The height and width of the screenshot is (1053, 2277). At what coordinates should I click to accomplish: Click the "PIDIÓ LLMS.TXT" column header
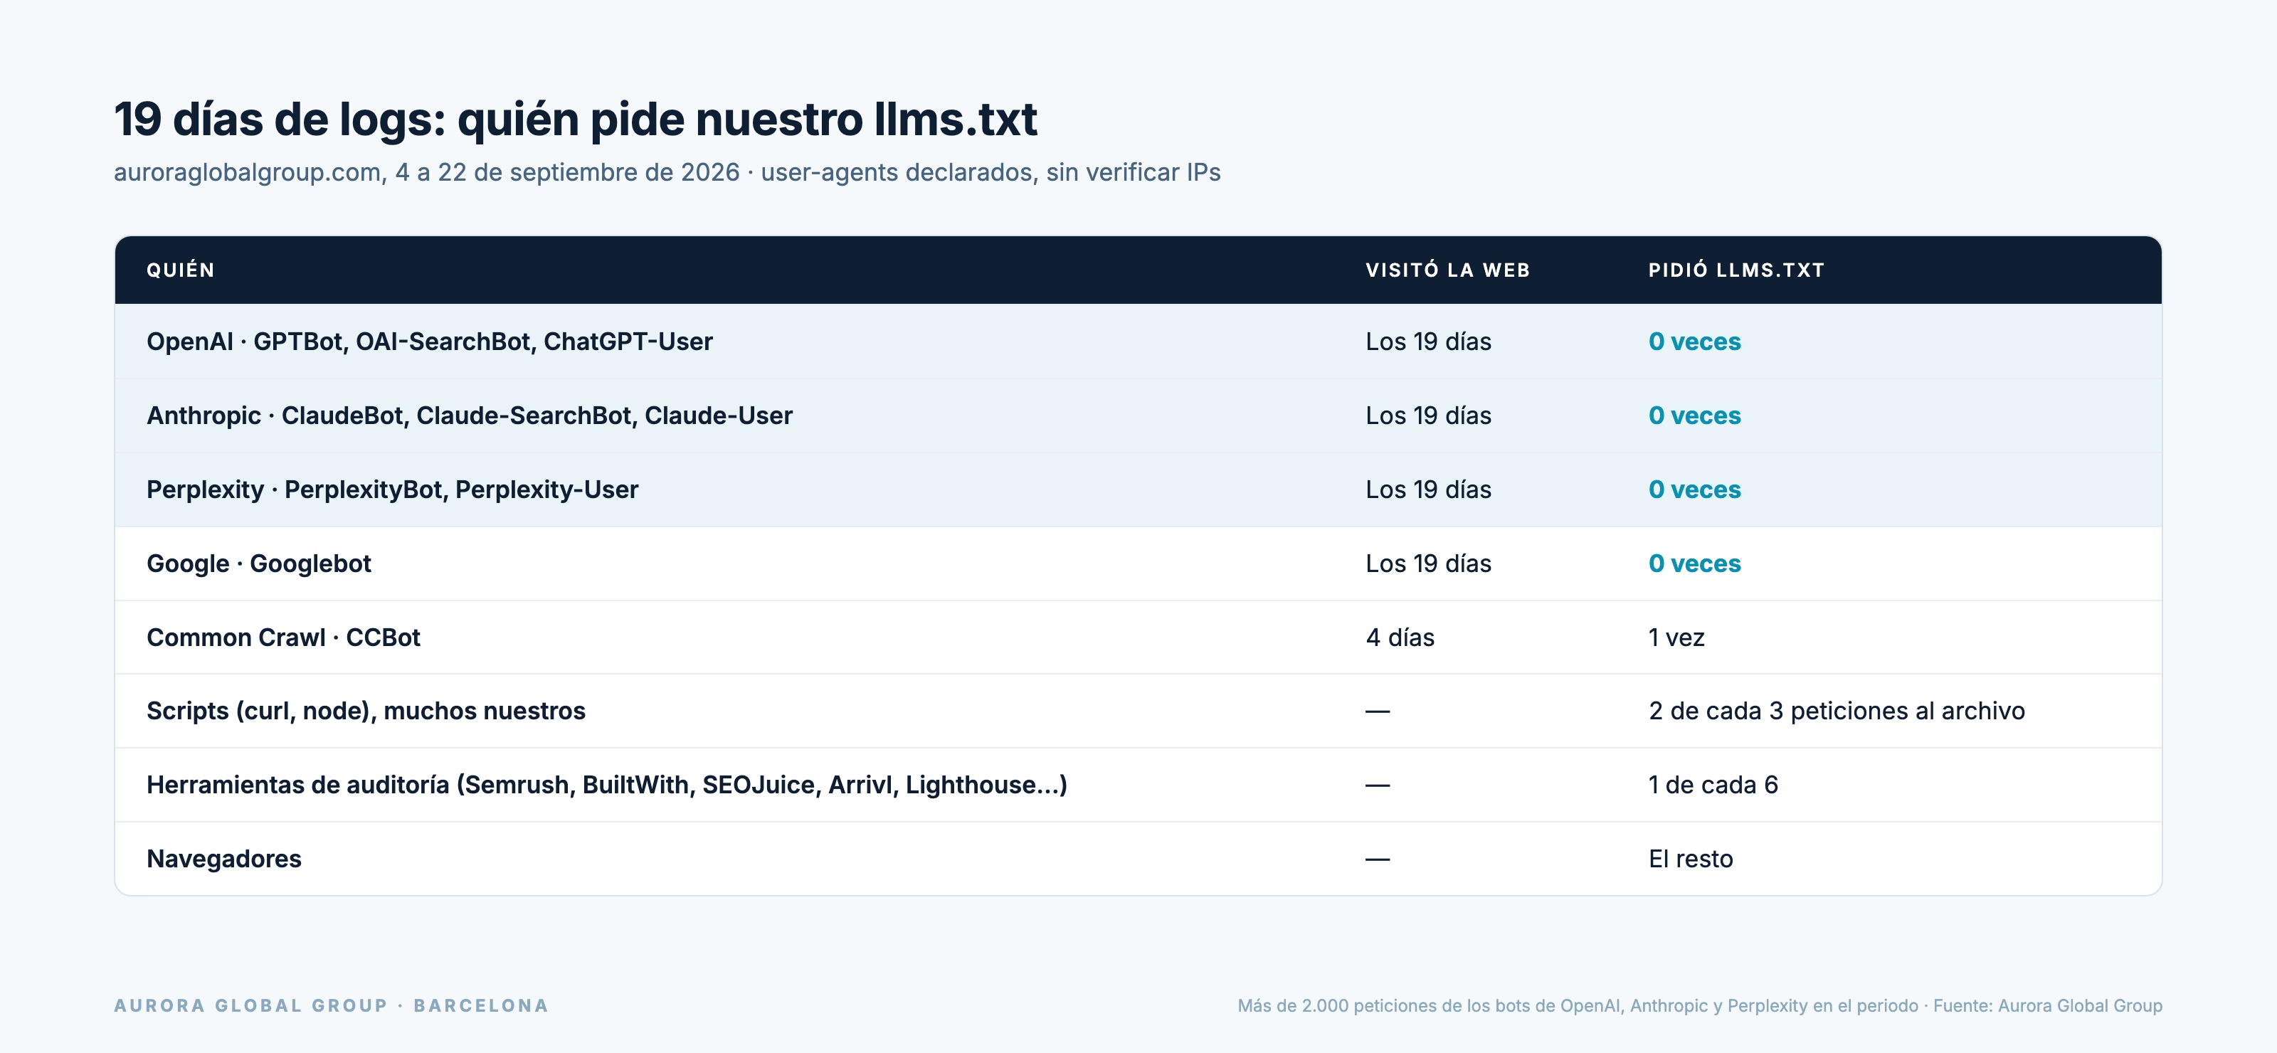[x=1737, y=270]
